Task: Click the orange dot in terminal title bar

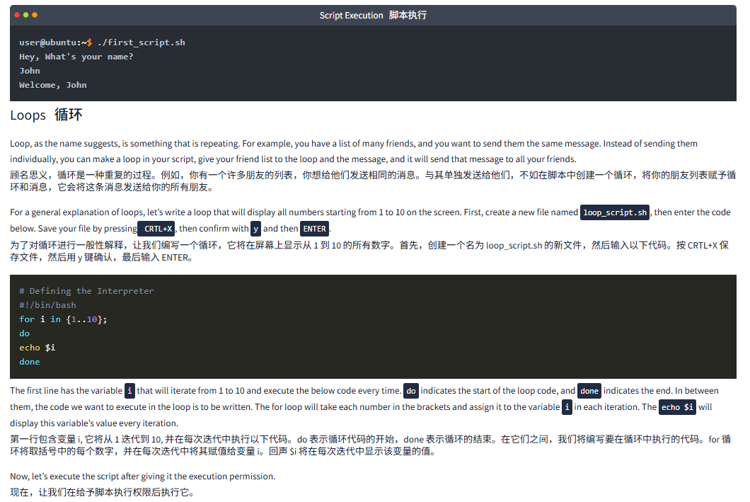Action: tap(35, 15)
